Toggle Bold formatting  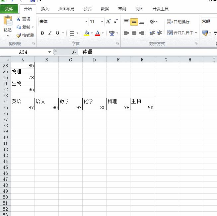42,33
